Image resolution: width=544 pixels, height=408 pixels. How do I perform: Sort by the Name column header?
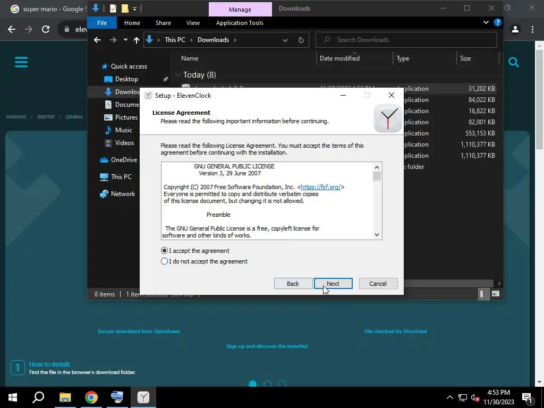(x=190, y=58)
